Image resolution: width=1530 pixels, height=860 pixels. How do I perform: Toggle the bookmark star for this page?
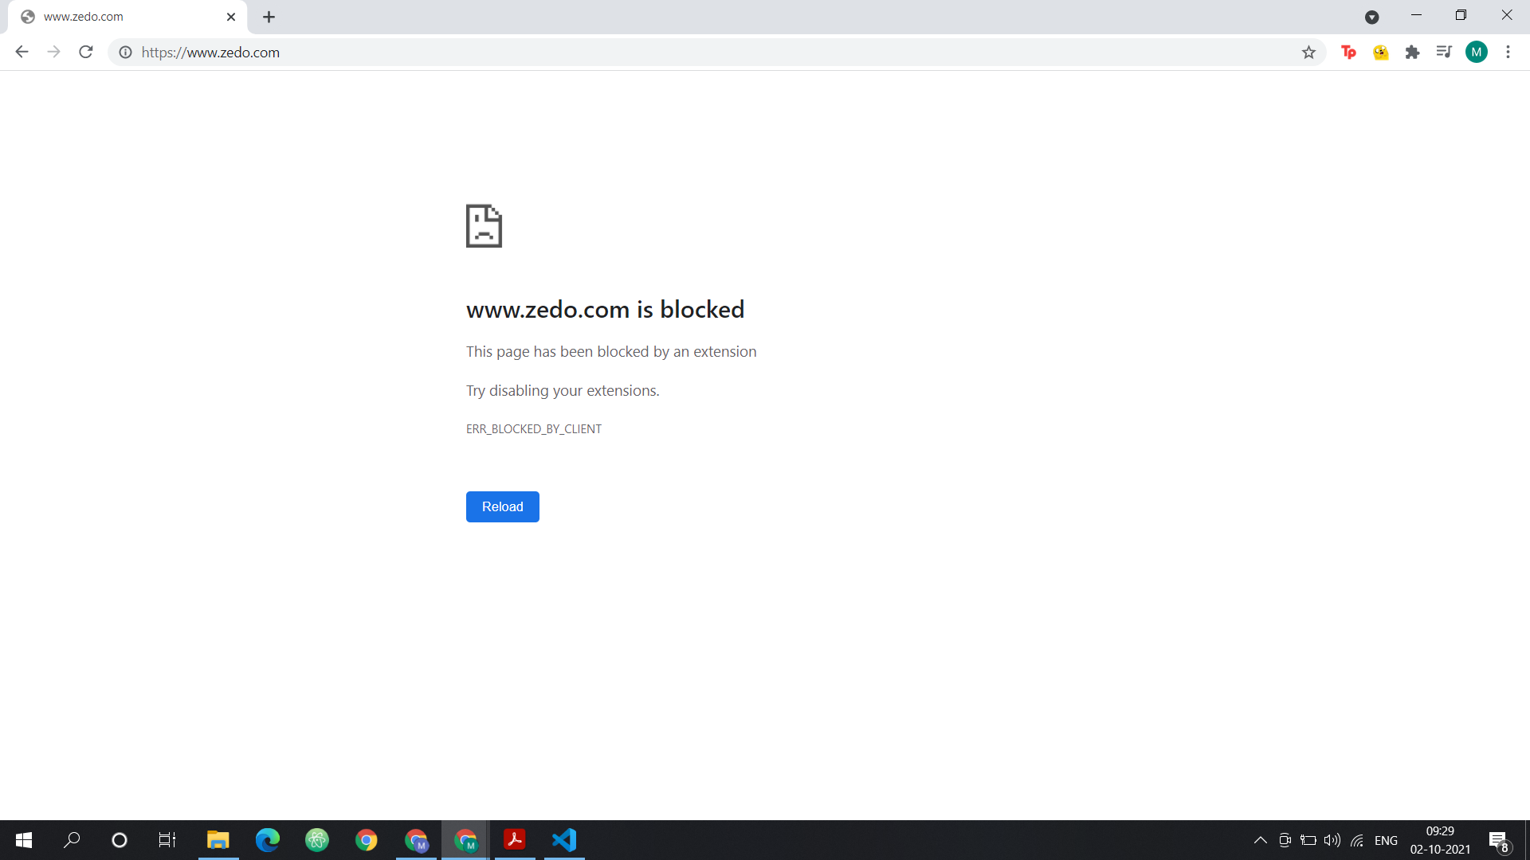pos(1308,52)
